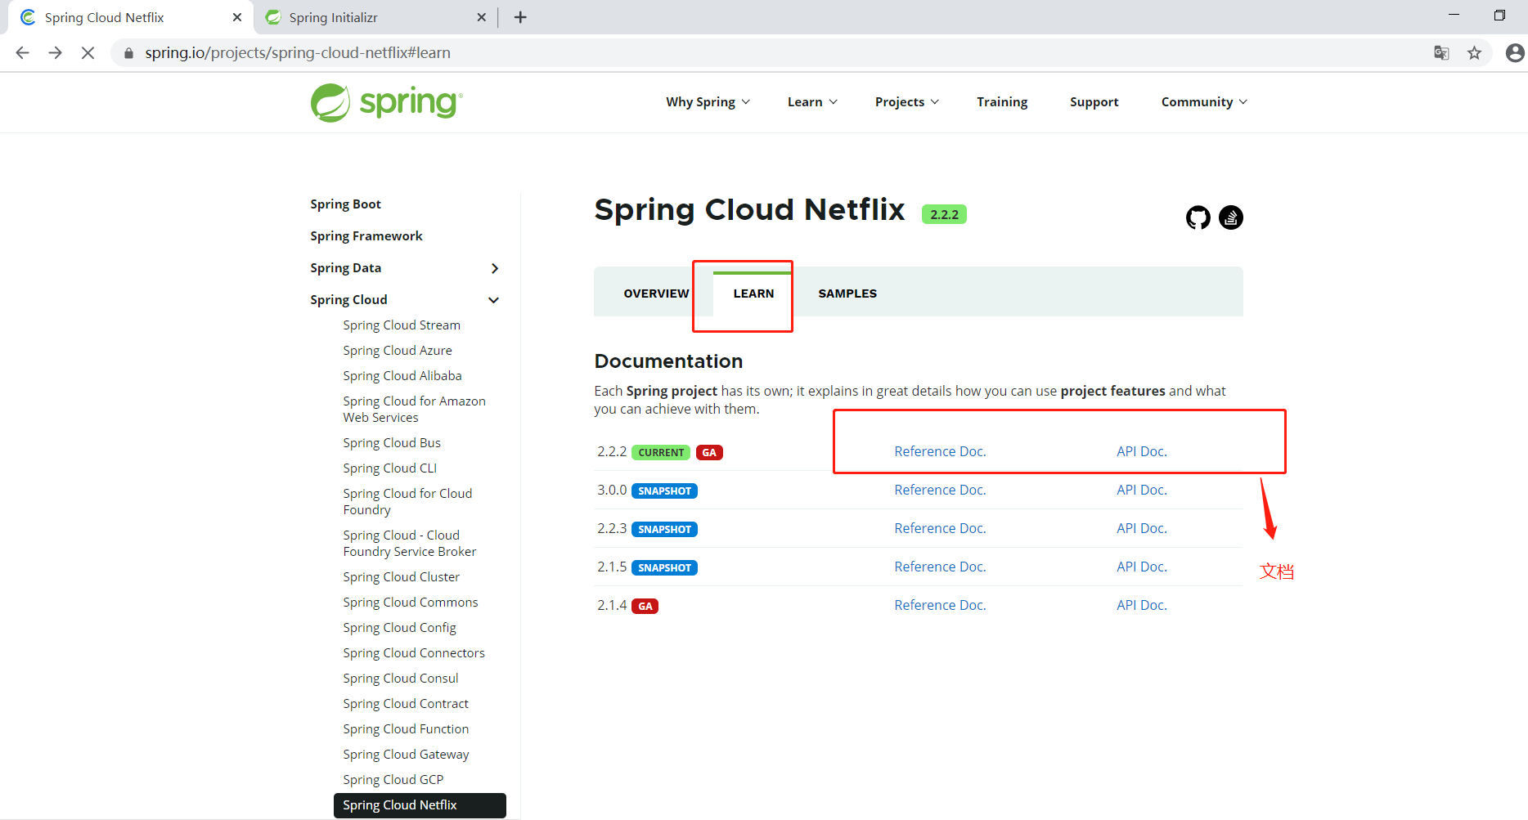Bookmark this page with star icon
The image size is (1528, 820).
coord(1474,53)
